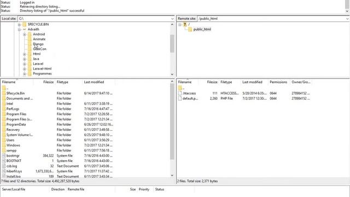Sort local files by Last modified column
The image size is (350, 197).
[x=98, y=82]
